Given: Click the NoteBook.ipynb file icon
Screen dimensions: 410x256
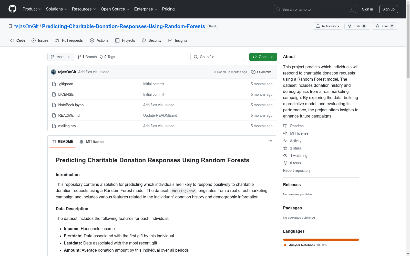Looking at the screenshot, I should point(54,105).
